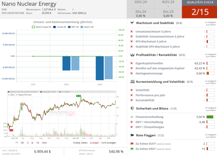Click the Zu hohes KUV? criterion label
The image size is (217, 156).
pyautogui.click(x=153, y=144)
